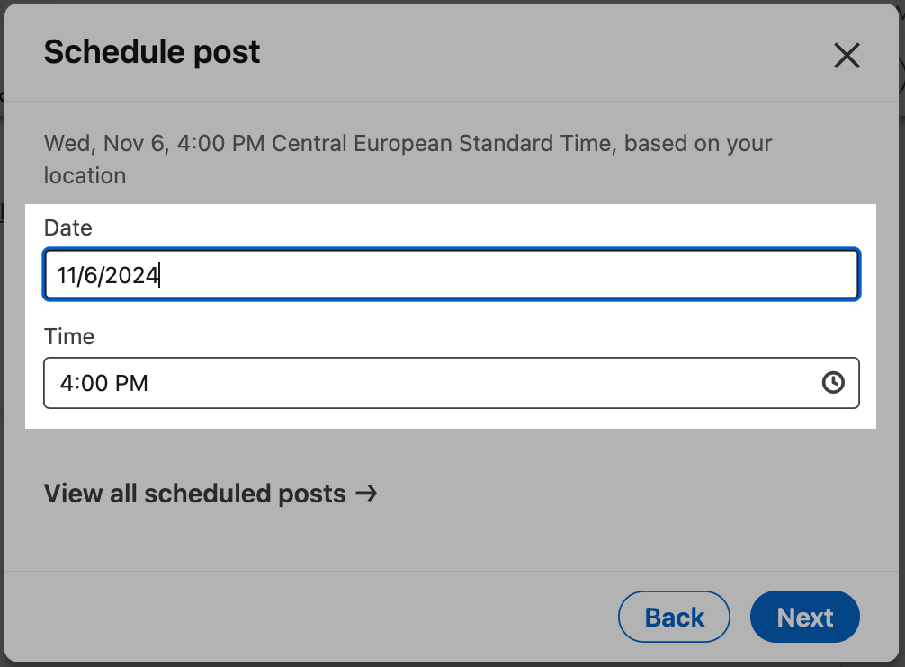Confirm scheduling by clicking Next

tap(804, 617)
